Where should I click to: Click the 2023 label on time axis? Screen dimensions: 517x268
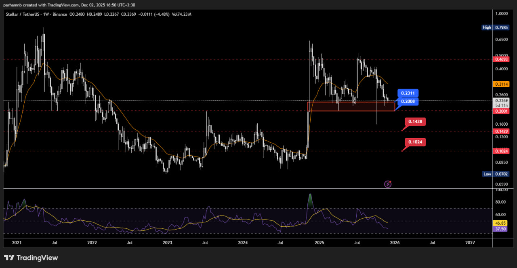[x=167, y=243]
